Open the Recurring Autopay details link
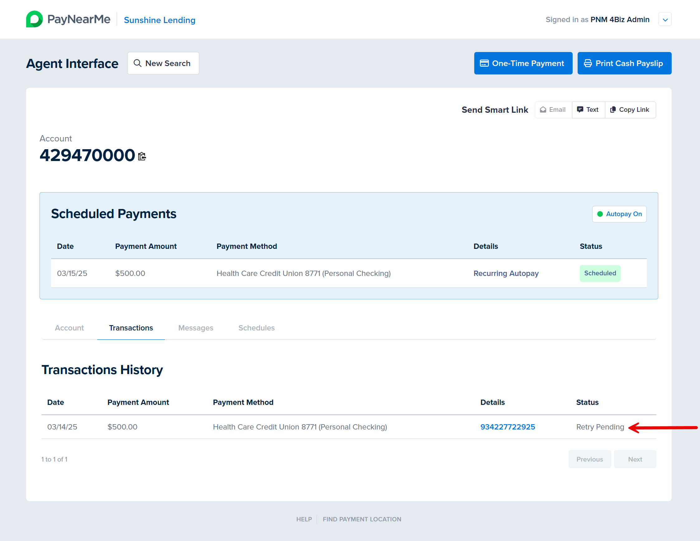The height and width of the screenshot is (541, 700). [506, 273]
